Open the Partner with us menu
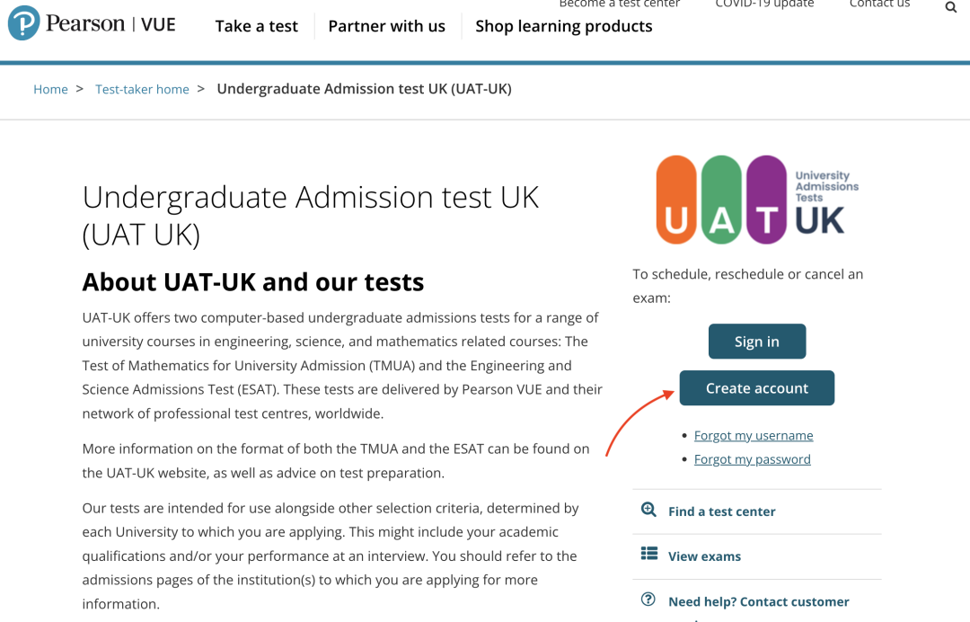The width and height of the screenshot is (970, 622). pos(386,26)
